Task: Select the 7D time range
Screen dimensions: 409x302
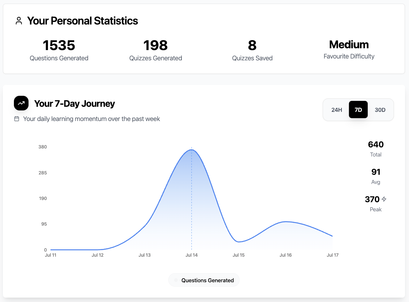Action: 358,110
